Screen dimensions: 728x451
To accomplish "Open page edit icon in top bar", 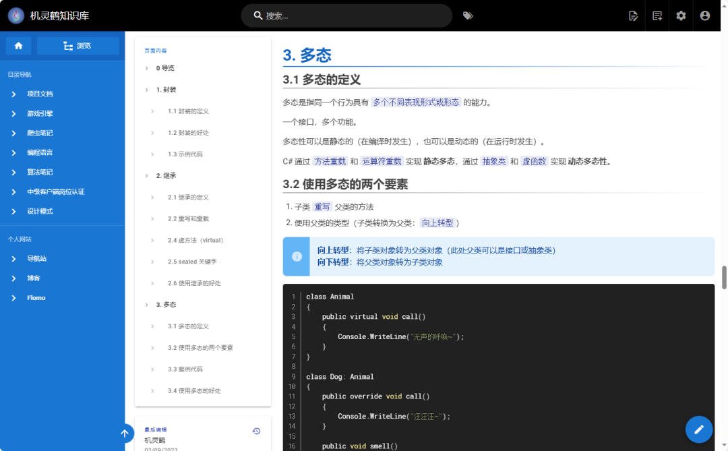I will 633,16.
